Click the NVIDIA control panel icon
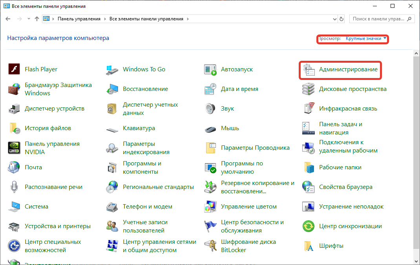Viewport: 420px width, 265px height. tap(14, 148)
